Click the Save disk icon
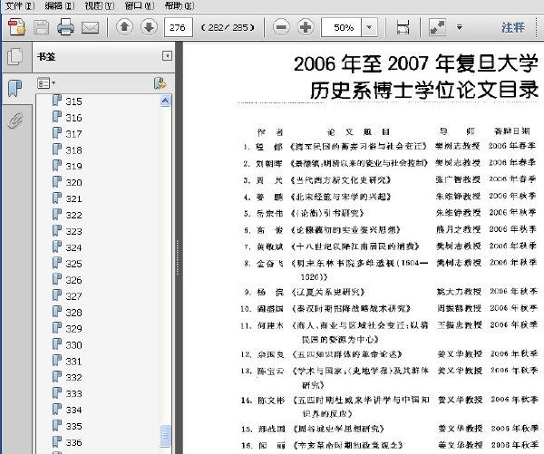The height and width of the screenshot is (454, 544). (41, 27)
